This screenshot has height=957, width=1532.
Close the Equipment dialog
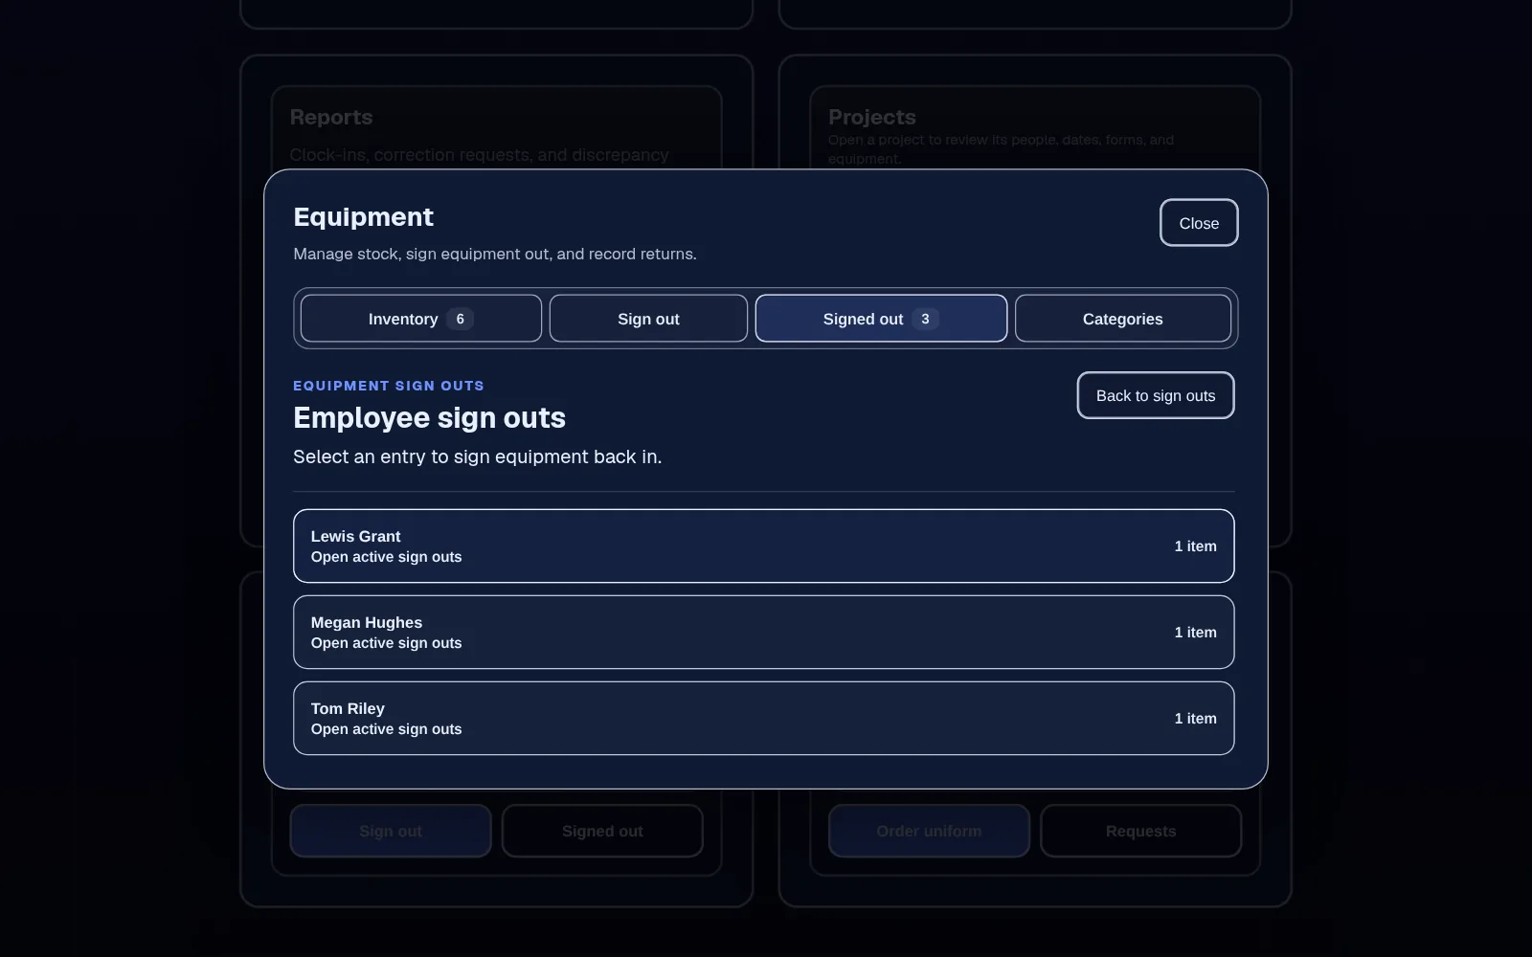point(1199,223)
